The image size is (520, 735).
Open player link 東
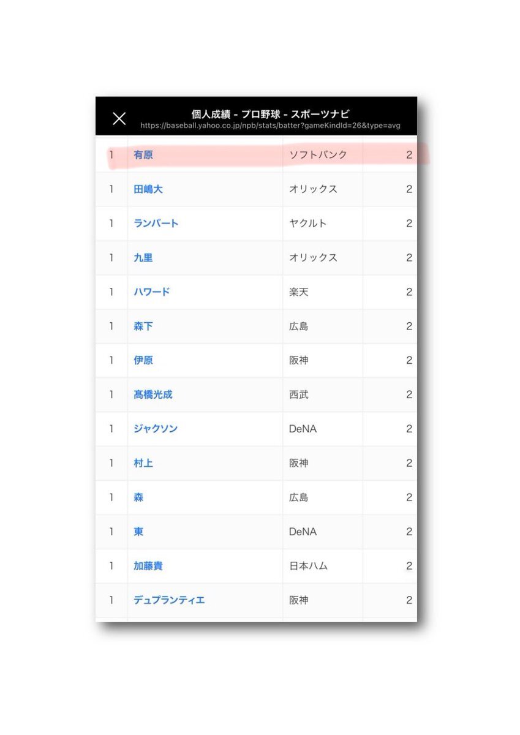(138, 532)
